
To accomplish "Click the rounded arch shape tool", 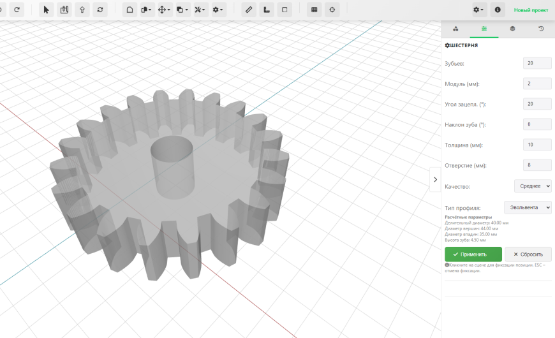I will (130, 10).
